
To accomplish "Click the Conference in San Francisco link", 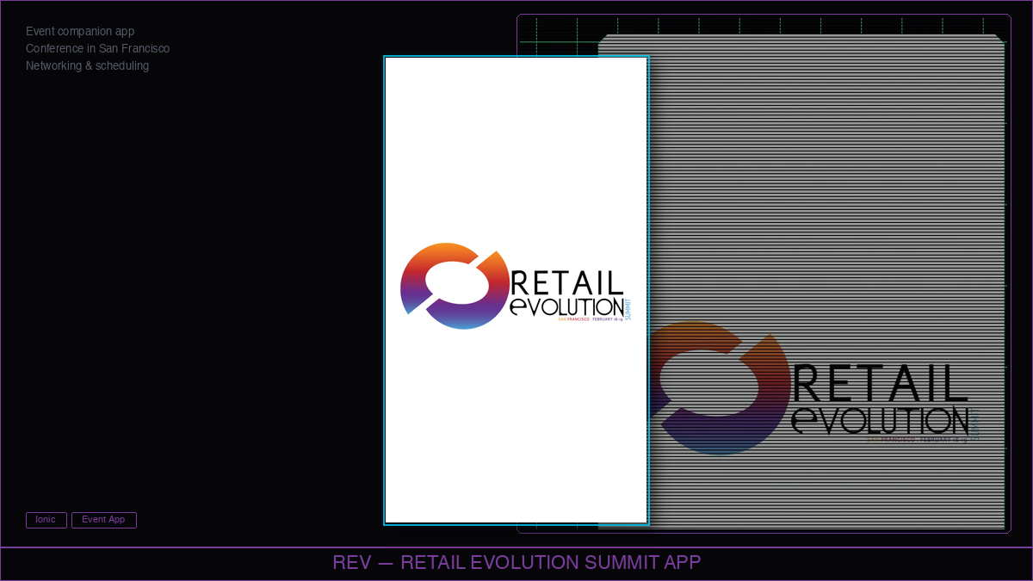I will pos(96,48).
